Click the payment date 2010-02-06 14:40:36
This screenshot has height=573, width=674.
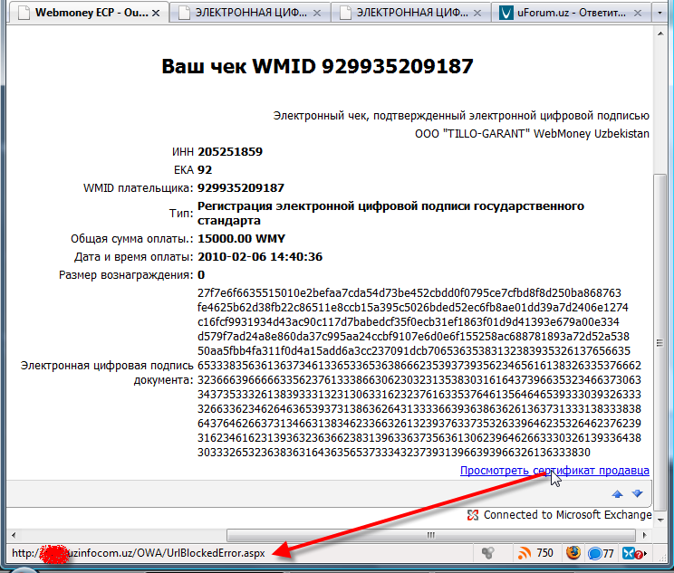[x=260, y=256]
